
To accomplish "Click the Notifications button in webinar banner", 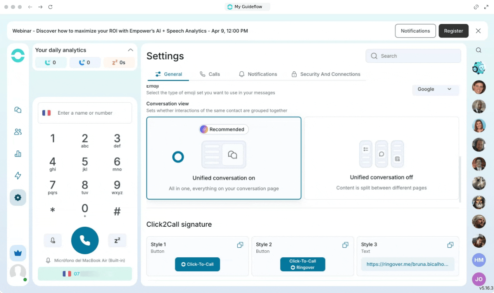I will point(415,31).
